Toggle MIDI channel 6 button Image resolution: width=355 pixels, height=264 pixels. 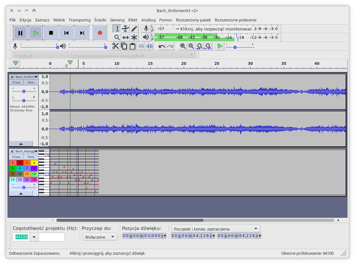(20, 168)
